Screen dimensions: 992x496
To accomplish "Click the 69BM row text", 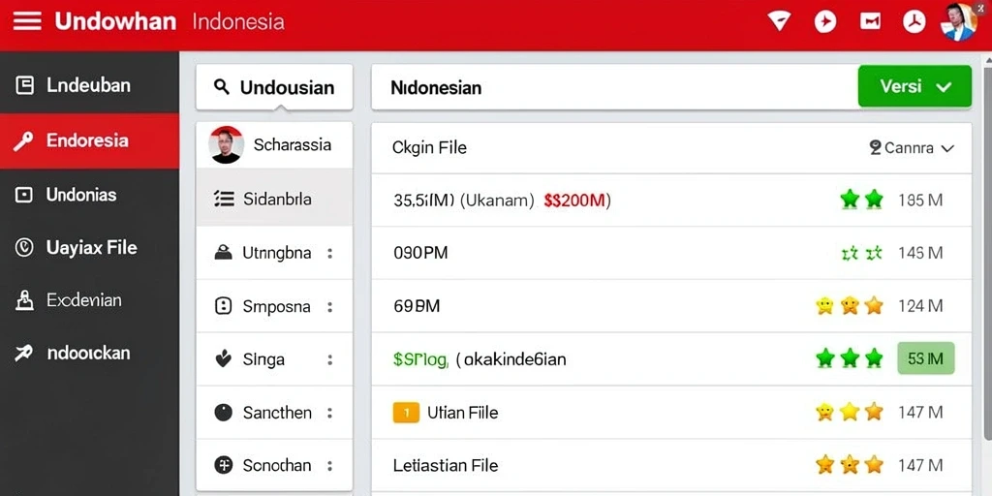I will tap(417, 306).
